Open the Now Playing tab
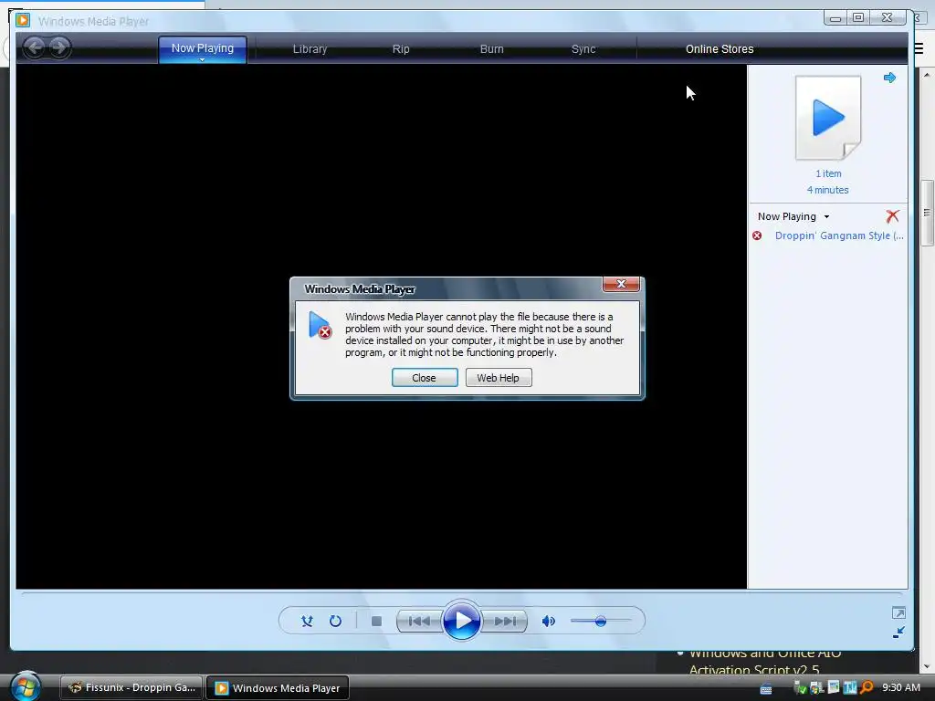This screenshot has width=935, height=701. tap(202, 48)
